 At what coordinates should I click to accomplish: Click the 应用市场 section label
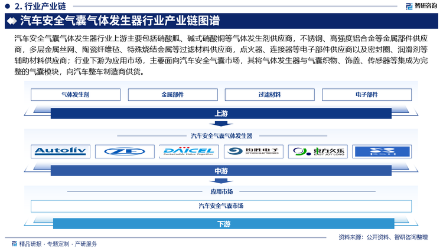221,191
